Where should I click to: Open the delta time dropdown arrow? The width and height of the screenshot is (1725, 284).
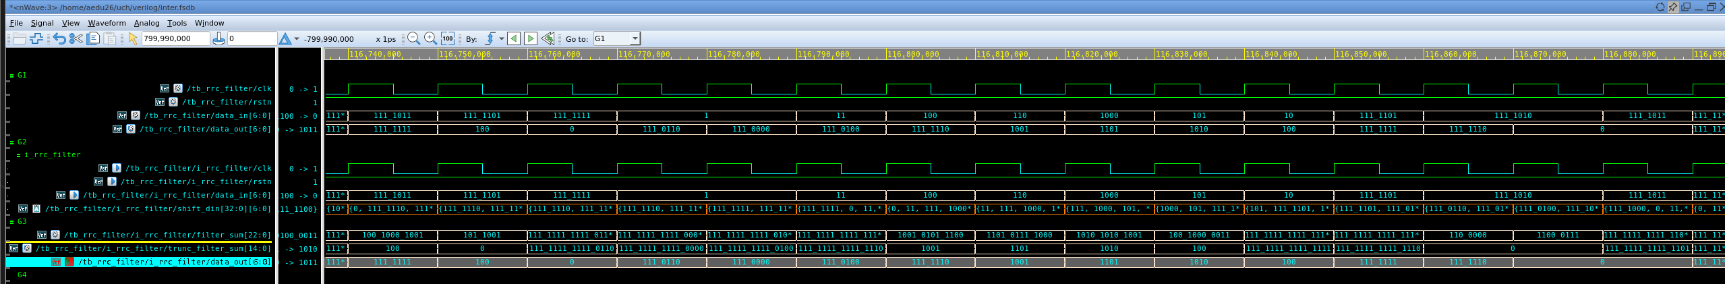tap(297, 38)
